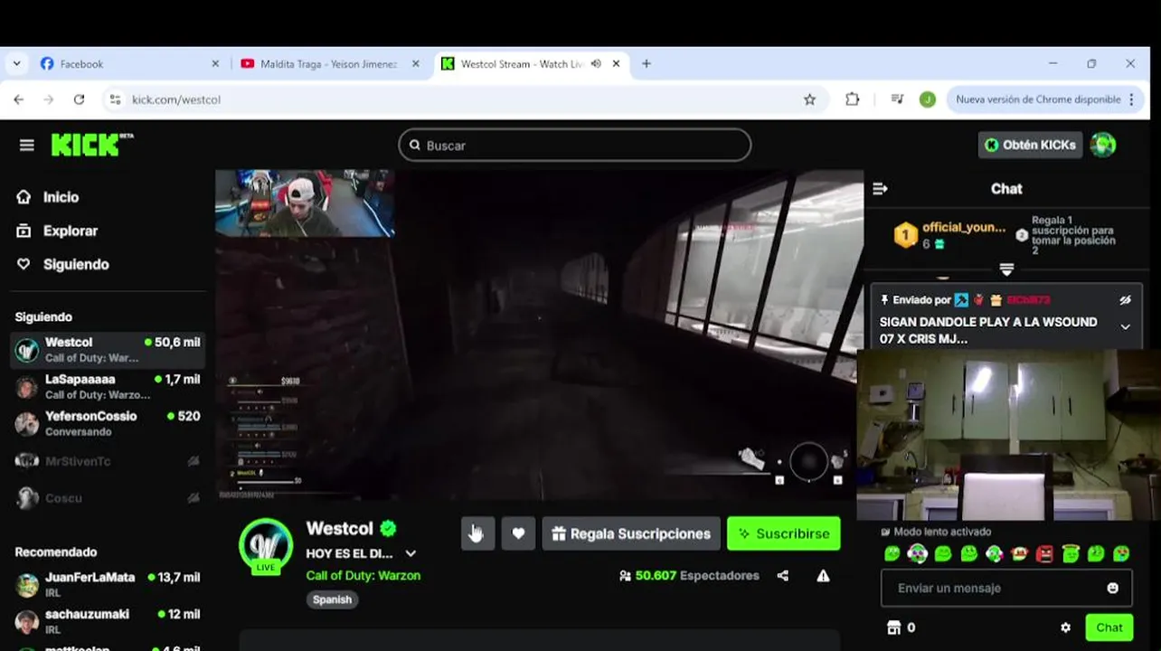The image size is (1161, 651).
Task: Click the report warning triangle icon
Action: (x=823, y=575)
